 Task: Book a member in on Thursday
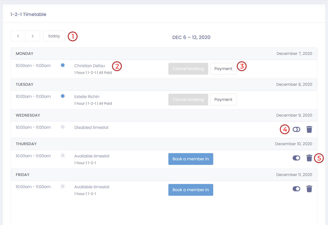(x=191, y=159)
